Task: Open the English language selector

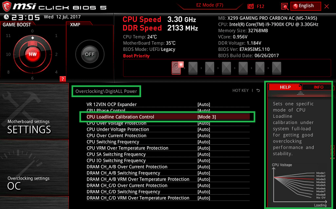Action: click(306, 6)
